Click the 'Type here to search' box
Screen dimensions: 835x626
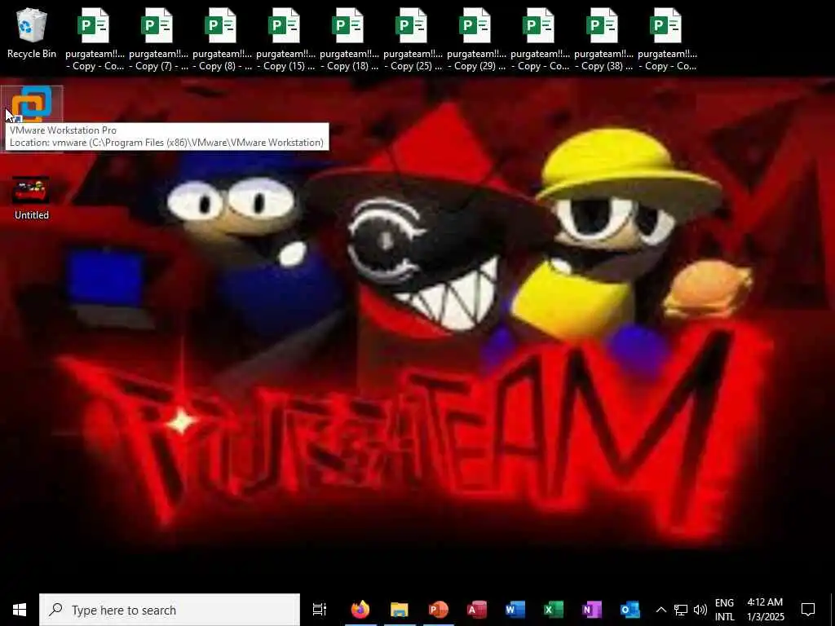170,610
